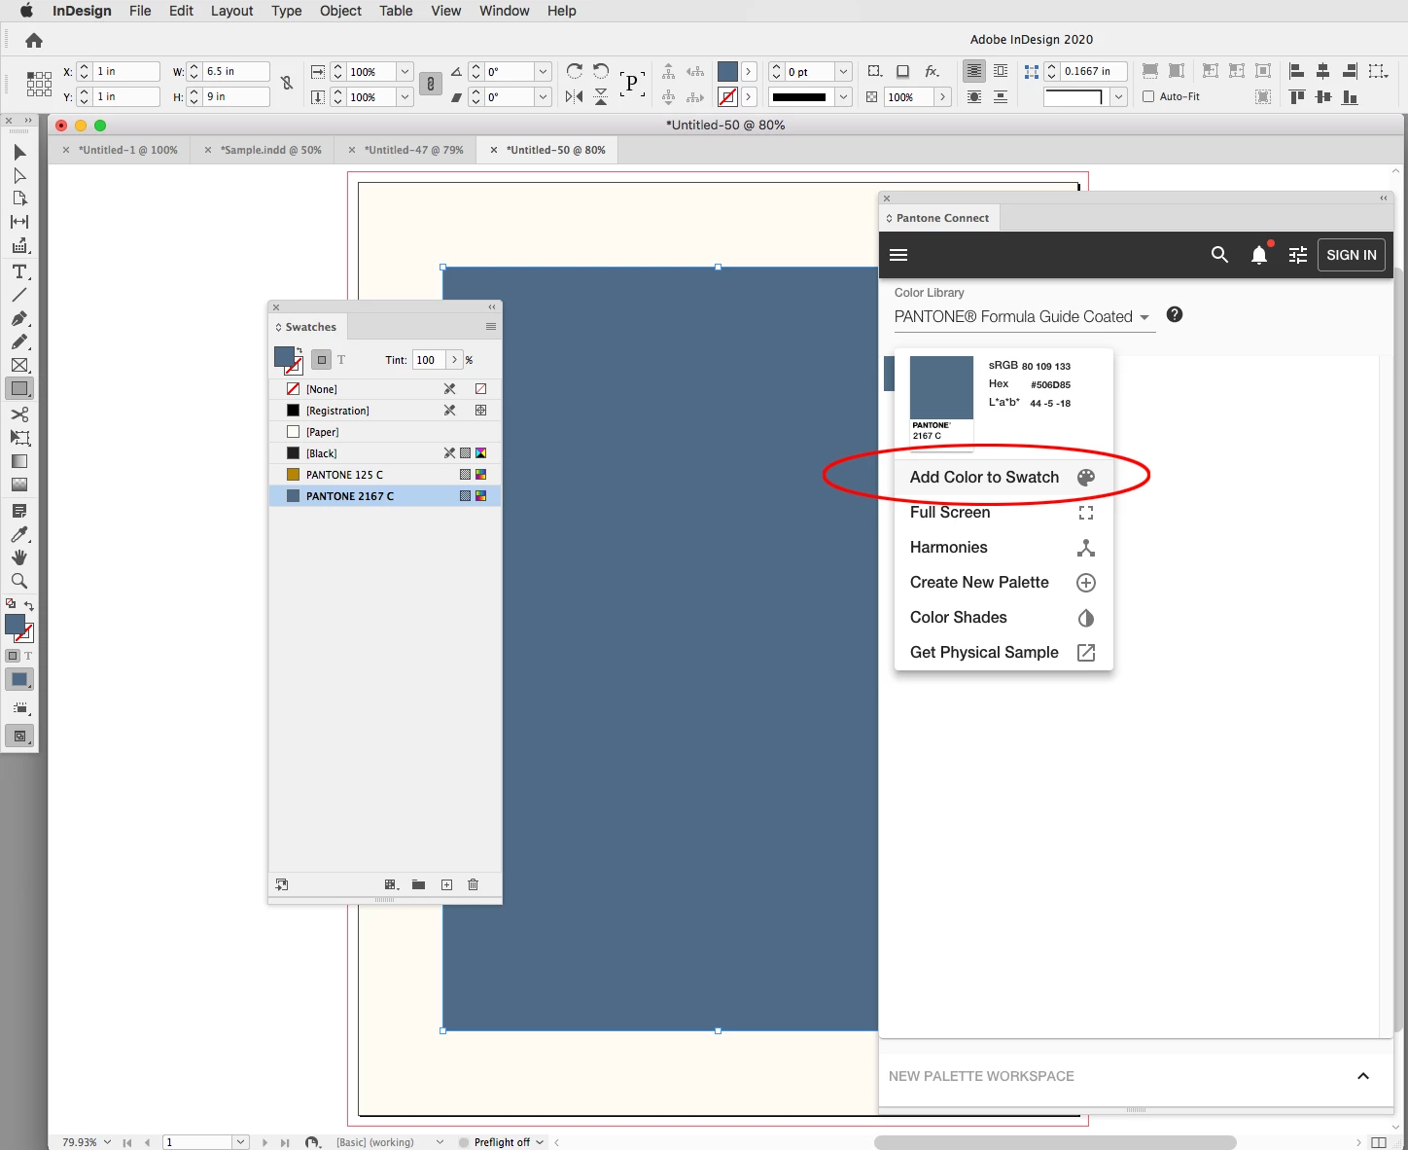The height and width of the screenshot is (1150, 1408).
Task: Select the Direct Selection tool
Action: [19, 175]
